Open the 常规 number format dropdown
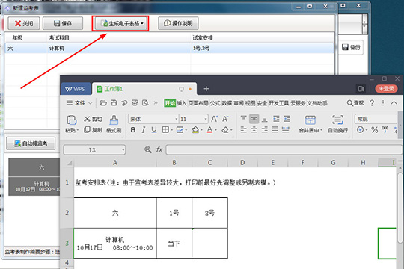The width and height of the screenshot is (404, 269). tap(376, 119)
